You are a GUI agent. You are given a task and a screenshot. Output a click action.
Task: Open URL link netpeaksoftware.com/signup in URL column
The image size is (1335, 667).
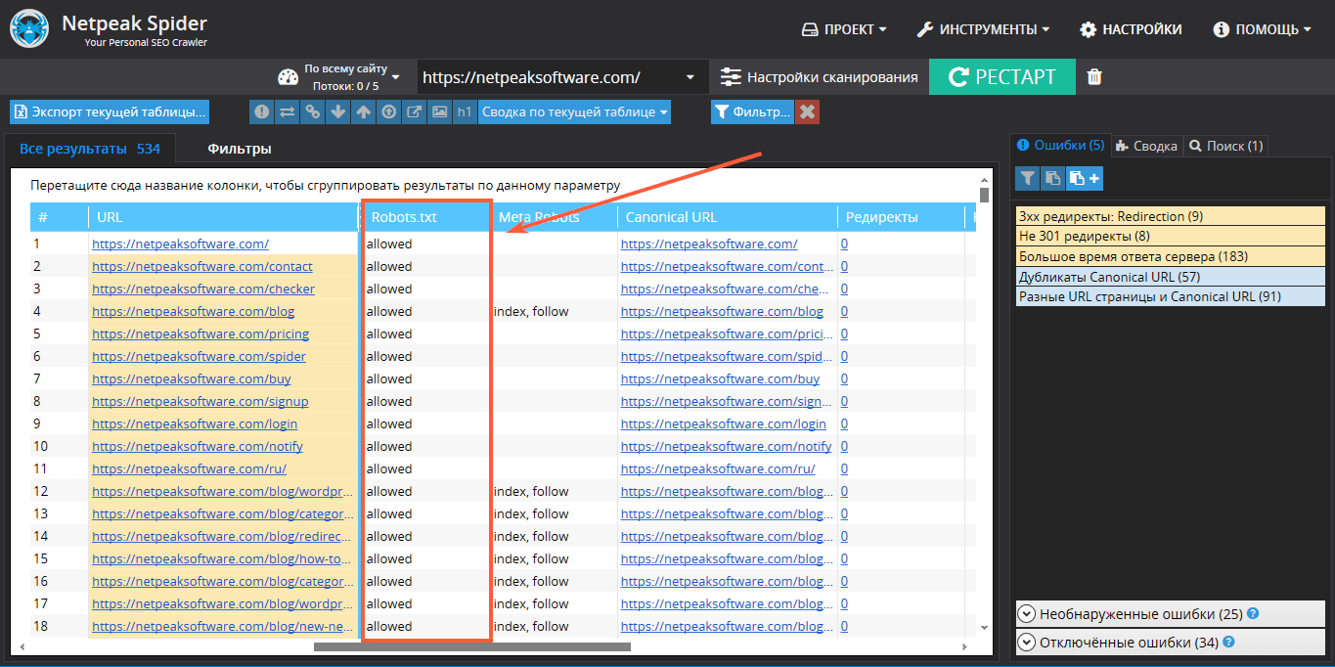click(x=200, y=401)
